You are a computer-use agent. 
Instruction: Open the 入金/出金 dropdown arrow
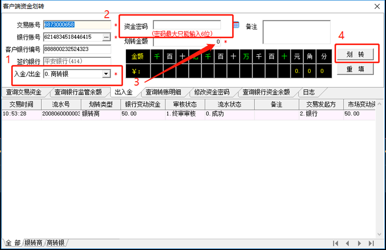[x=107, y=74]
